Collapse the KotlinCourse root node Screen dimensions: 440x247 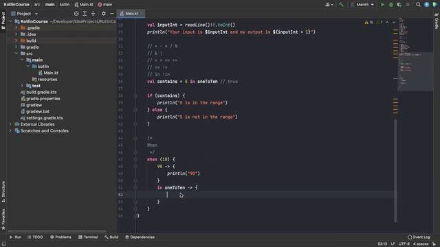tap(11, 21)
